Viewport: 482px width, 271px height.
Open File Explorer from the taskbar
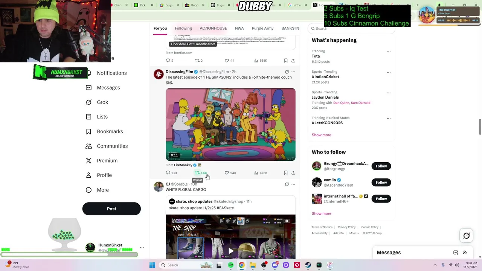point(253,265)
